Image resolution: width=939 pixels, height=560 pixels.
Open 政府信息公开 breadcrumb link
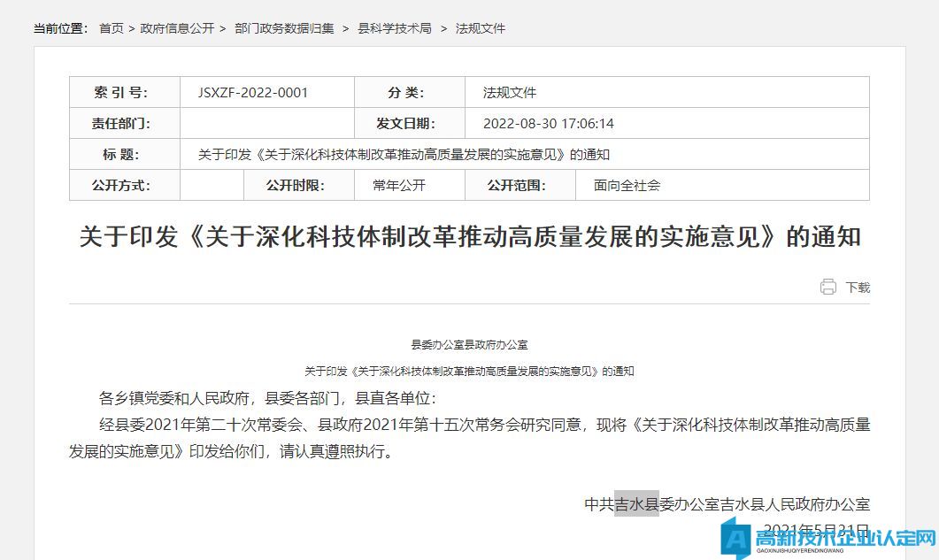click(x=177, y=28)
